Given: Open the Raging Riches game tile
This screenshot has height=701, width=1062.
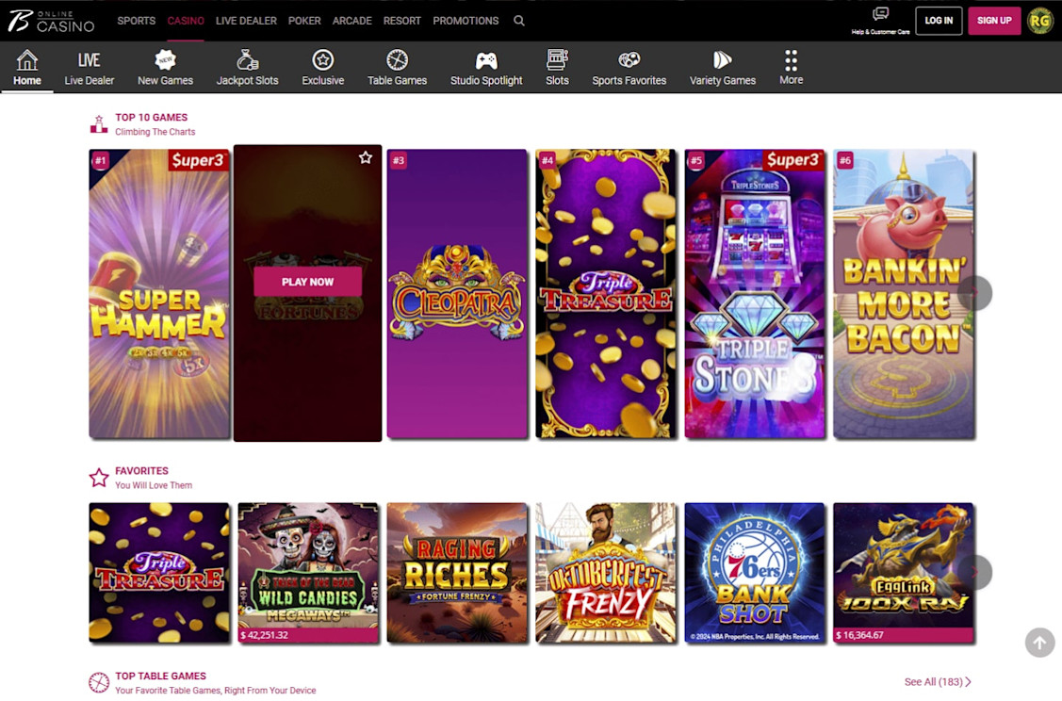Looking at the screenshot, I should pyautogui.click(x=457, y=572).
